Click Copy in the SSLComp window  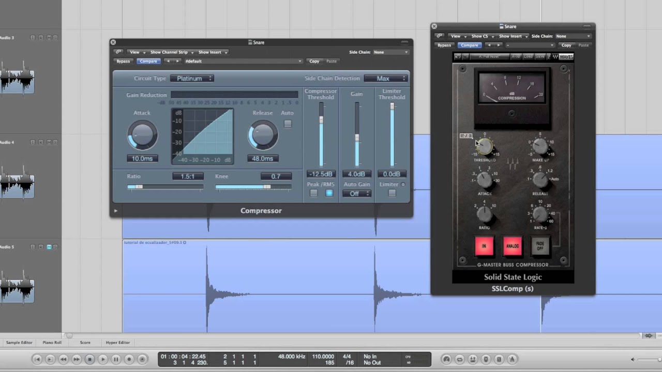pos(566,45)
